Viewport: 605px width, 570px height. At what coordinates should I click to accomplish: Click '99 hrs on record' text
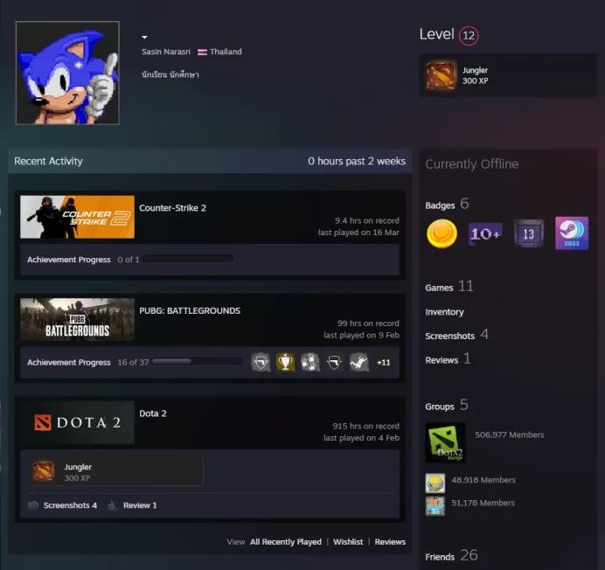(368, 323)
